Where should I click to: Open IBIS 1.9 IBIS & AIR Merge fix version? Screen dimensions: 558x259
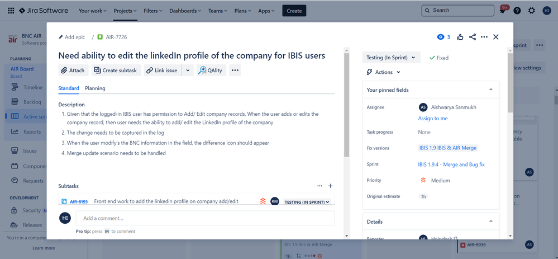click(x=447, y=148)
